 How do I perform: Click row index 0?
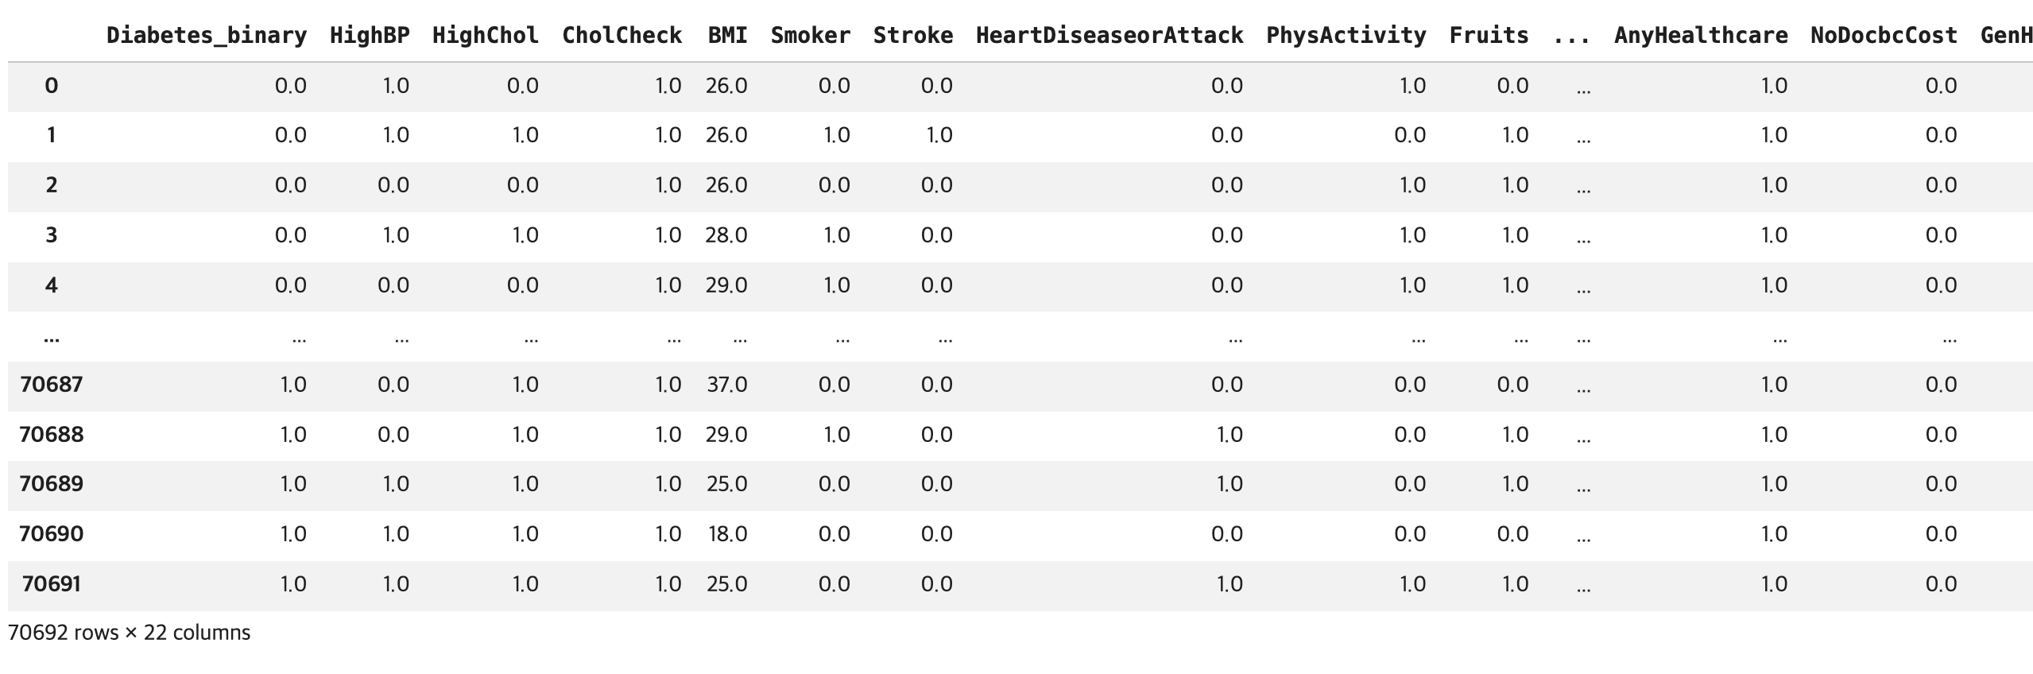tap(52, 86)
